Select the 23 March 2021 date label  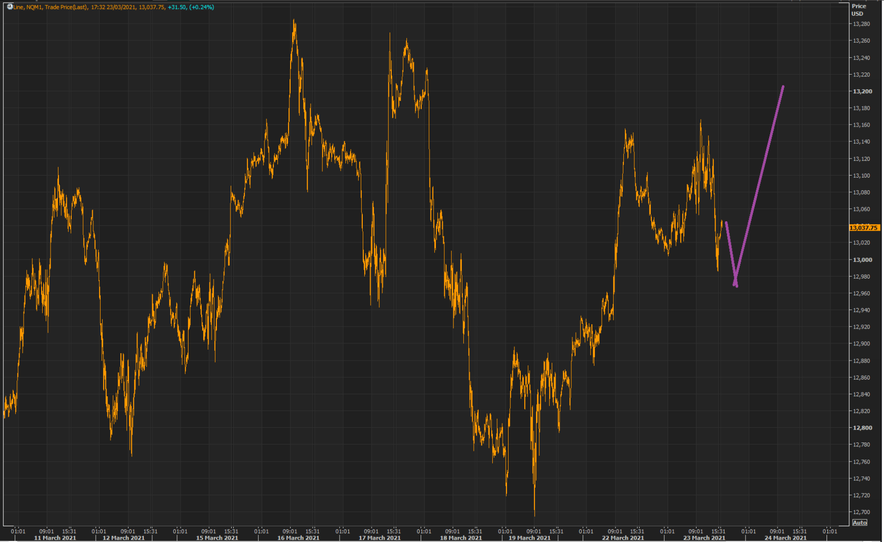point(704,538)
